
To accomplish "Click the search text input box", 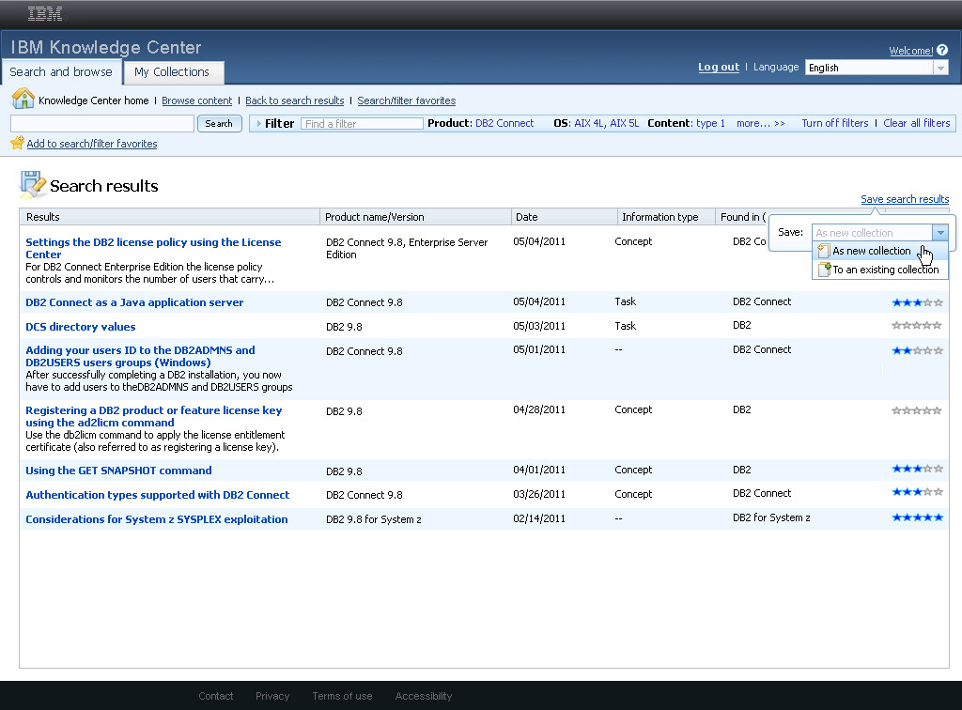I will tap(101, 124).
